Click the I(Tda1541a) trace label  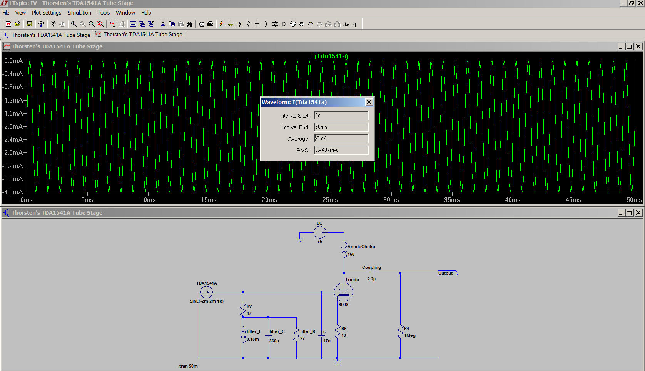pyautogui.click(x=331, y=56)
